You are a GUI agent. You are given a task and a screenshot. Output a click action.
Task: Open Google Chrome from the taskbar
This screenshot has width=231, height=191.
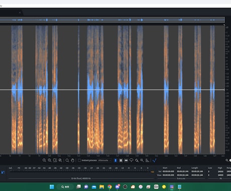point(109,186)
